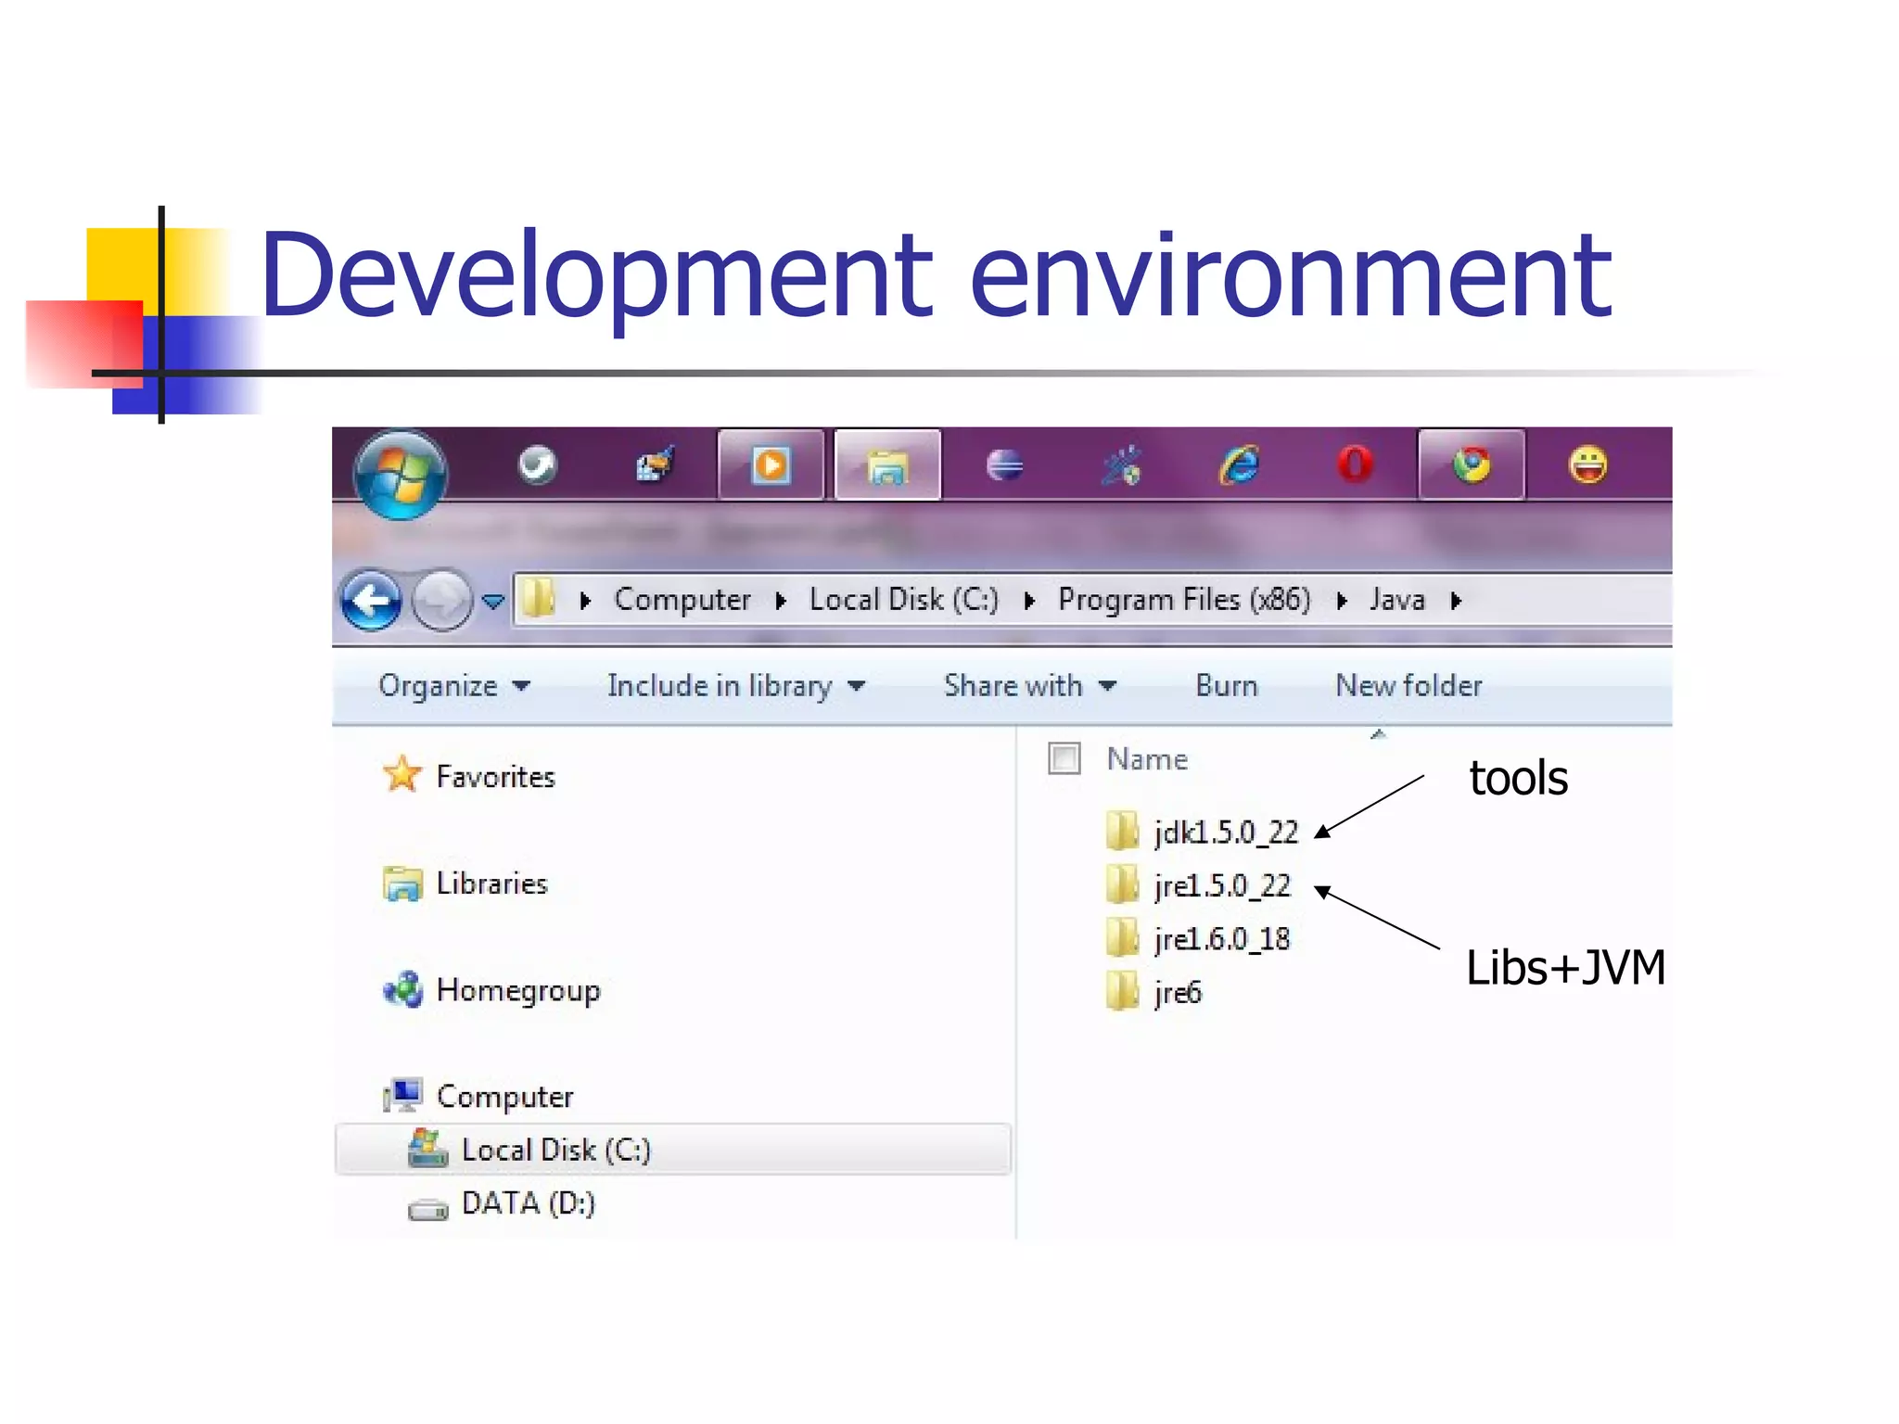This screenshot has height=1424, width=1899.
Task: Open Google Chrome from taskbar
Action: click(1472, 465)
